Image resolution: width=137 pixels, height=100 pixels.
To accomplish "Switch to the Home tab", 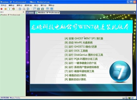I will tap(30, 13).
